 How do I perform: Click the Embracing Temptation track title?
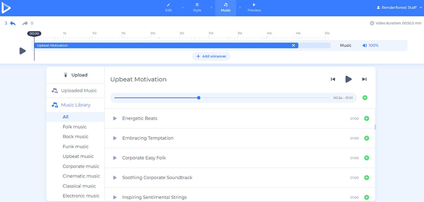click(x=148, y=138)
